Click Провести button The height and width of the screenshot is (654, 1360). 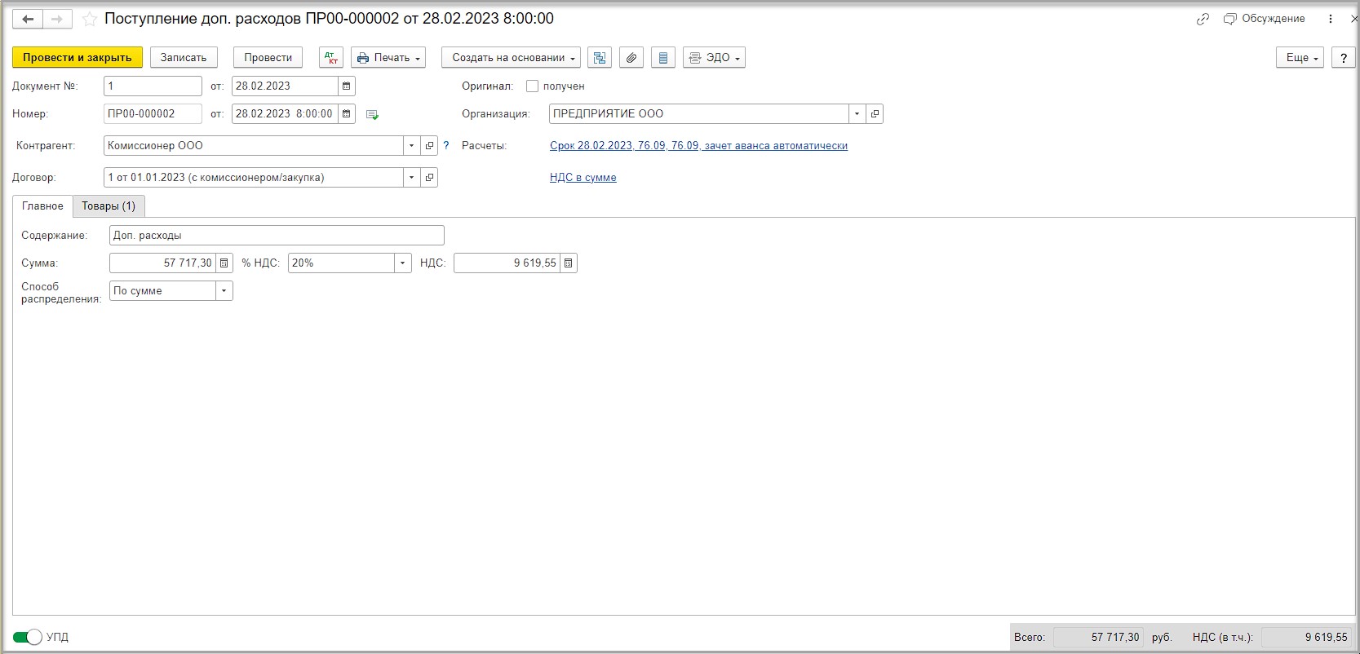click(x=268, y=58)
